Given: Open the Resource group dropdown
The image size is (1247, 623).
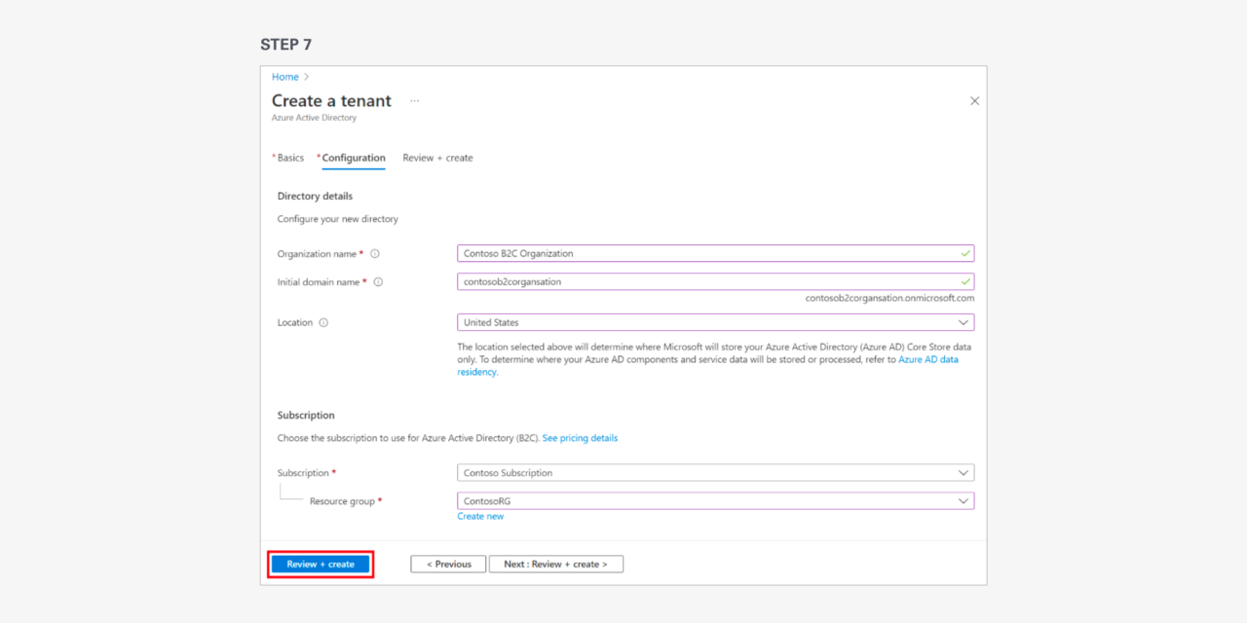Looking at the screenshot, I should tap(716, 501).
